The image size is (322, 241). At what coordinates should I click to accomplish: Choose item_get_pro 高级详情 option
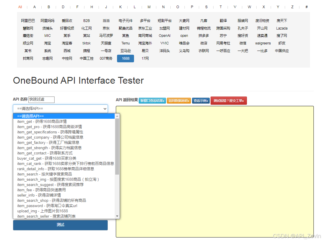[64, 127]
